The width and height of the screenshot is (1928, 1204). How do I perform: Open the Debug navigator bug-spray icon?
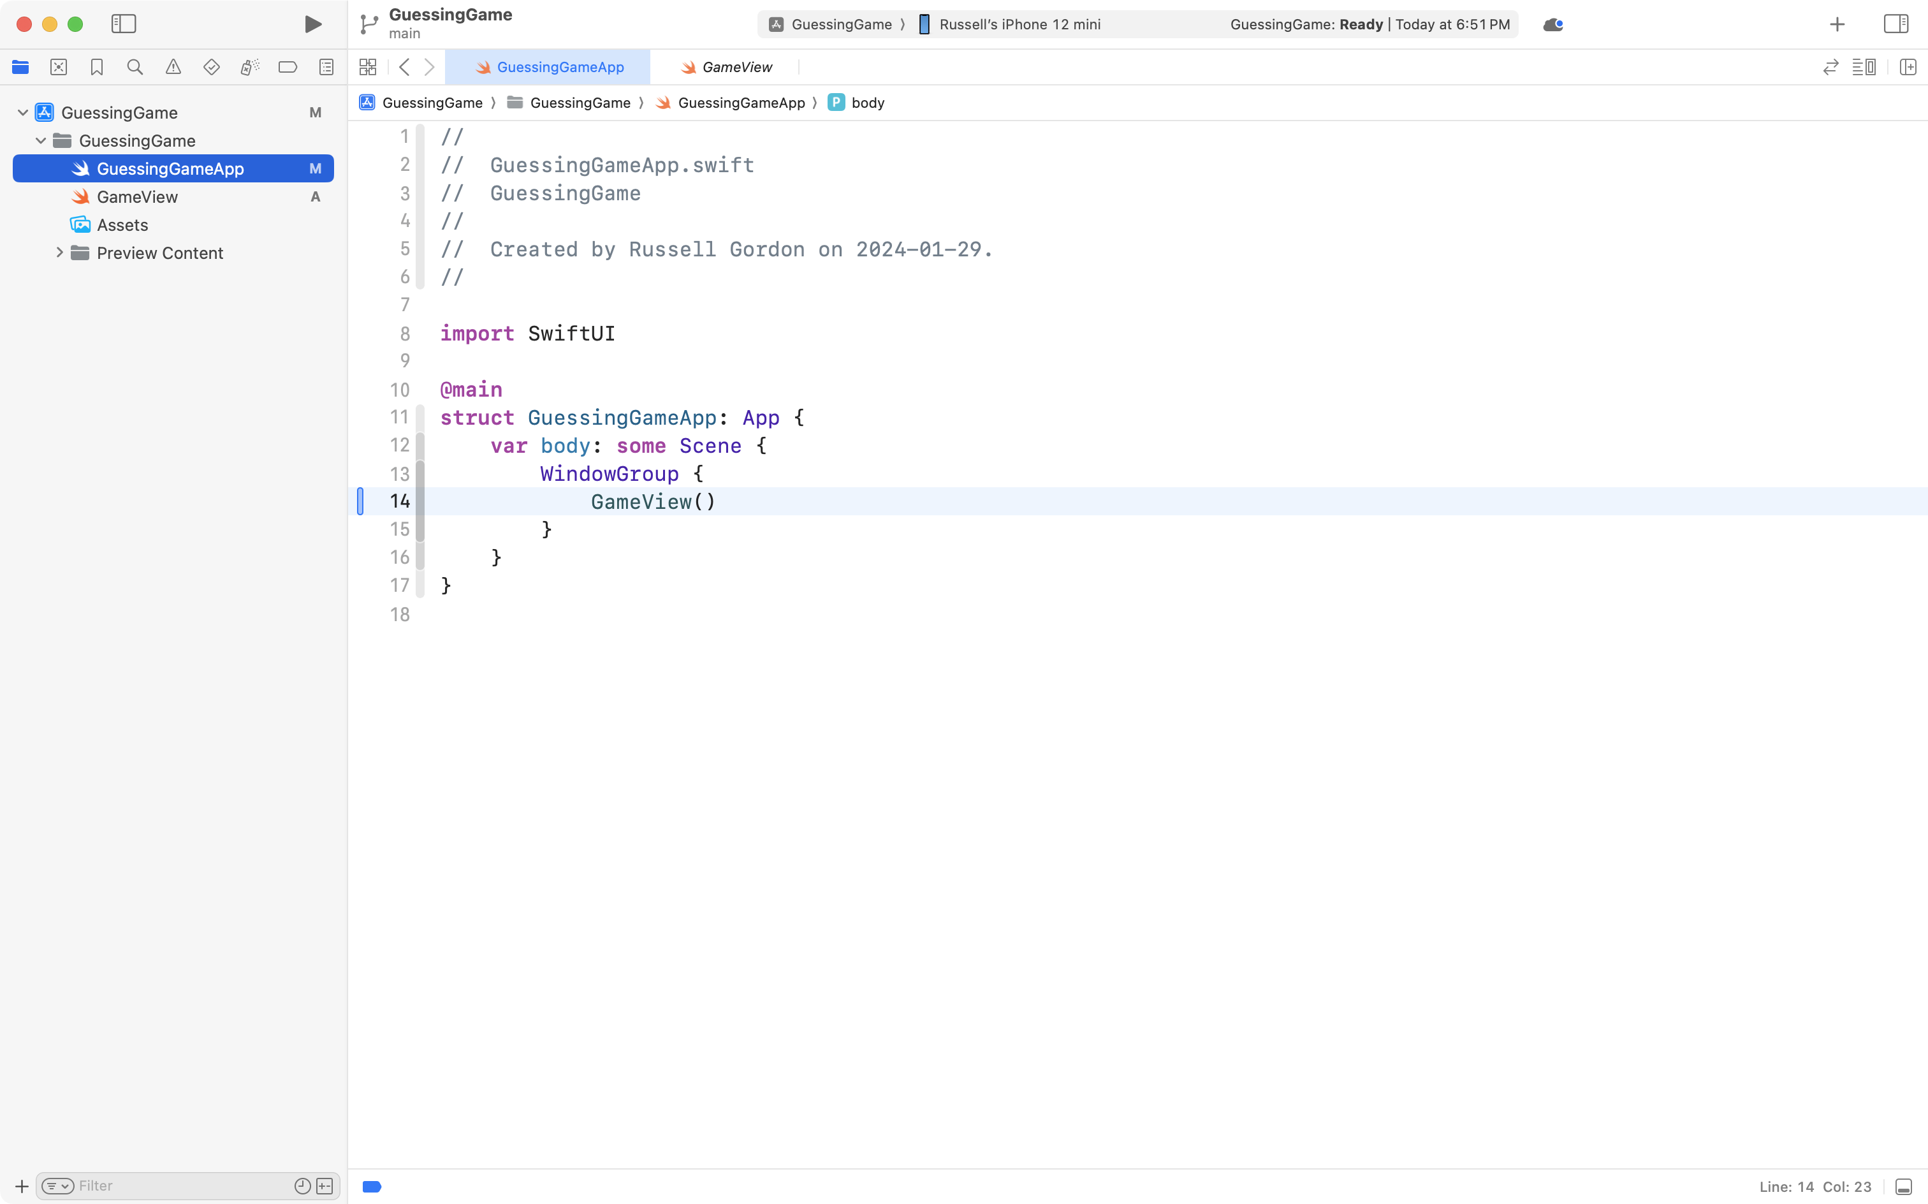point(250,67)
